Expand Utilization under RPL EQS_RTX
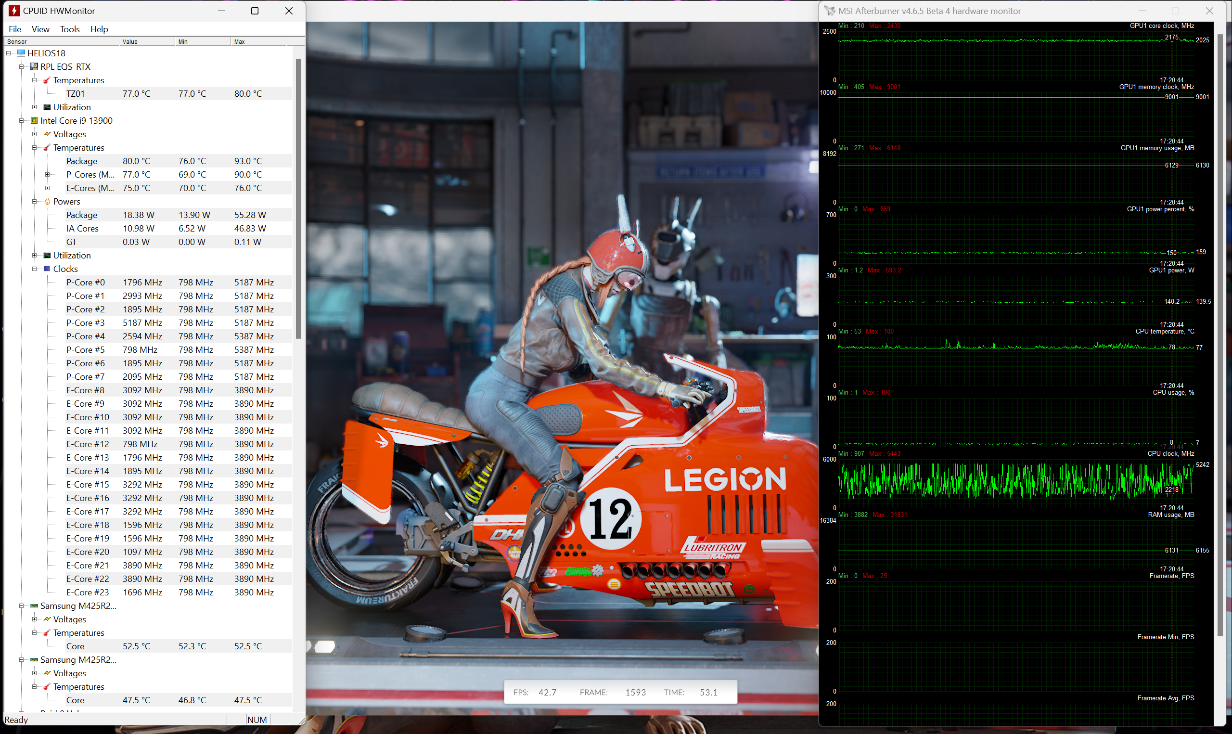The width and height of the screenshot is (1232, 734). [35, 107]
